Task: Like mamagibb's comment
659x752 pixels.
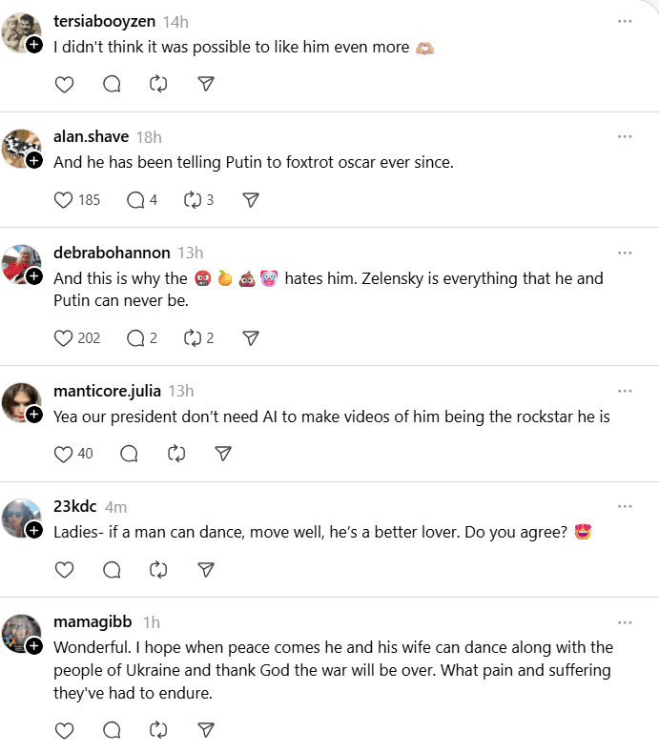Action: click(64, 731)
